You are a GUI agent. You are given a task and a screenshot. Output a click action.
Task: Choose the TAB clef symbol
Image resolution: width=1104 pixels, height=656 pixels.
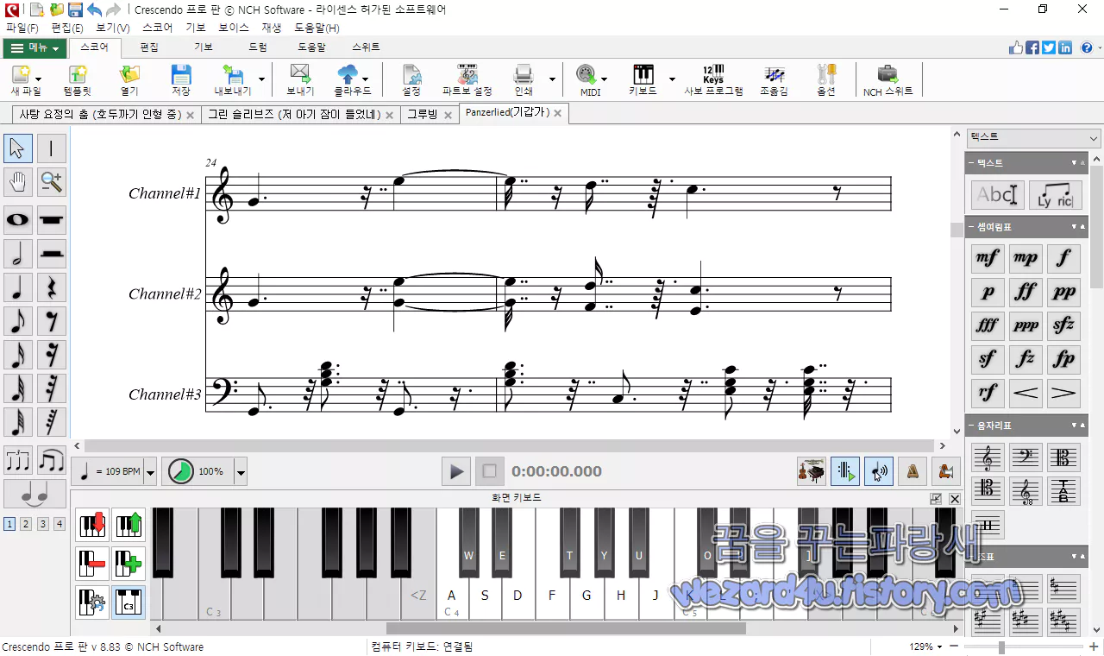tap(1063, 491)
